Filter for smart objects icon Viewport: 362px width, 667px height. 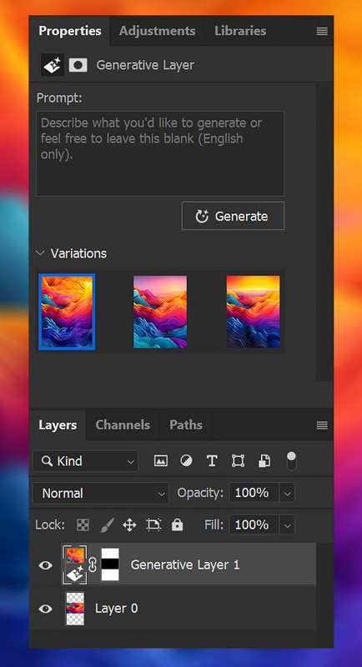coord(264,461)
